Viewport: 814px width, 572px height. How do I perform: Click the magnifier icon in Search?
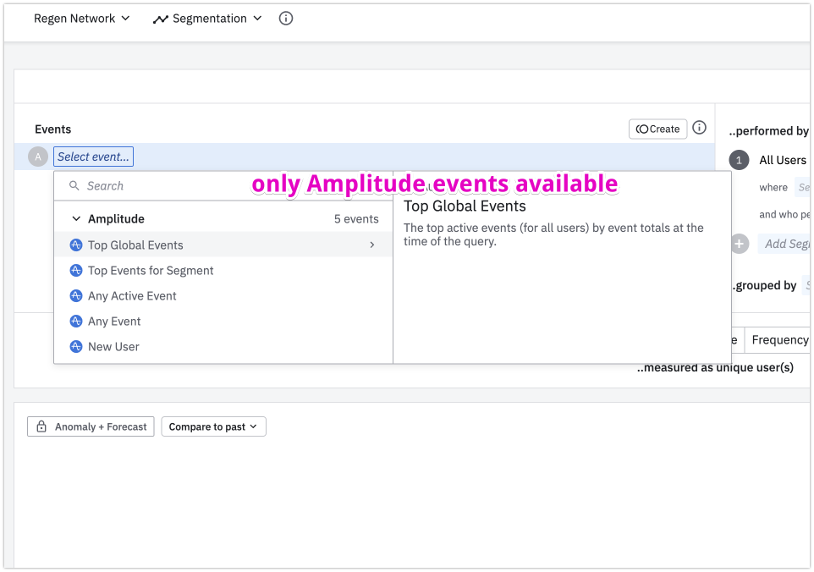click(x=74, y=186)
